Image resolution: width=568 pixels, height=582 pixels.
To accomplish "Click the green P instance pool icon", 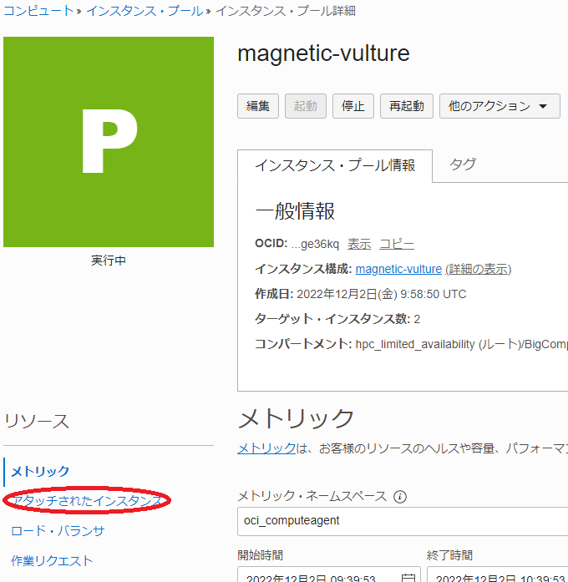I will click(x=108, y=142).
